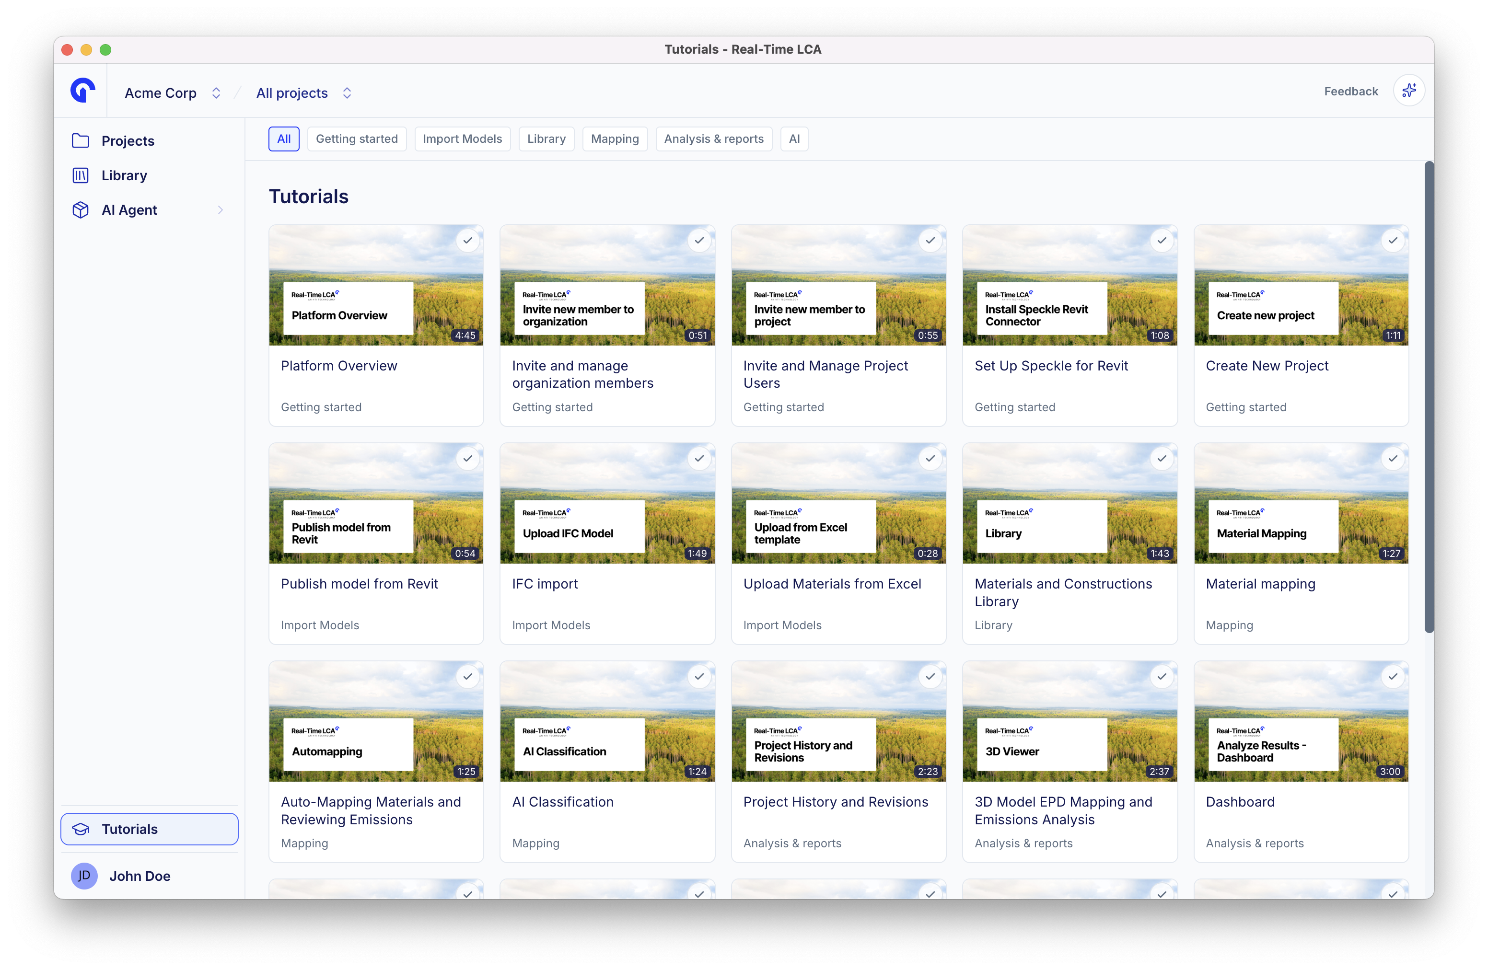Screen dimensions: 1488x970
Task: Open the AI sparkle assistant icon
Action: pyautogui.click(x=1408, y=91)
